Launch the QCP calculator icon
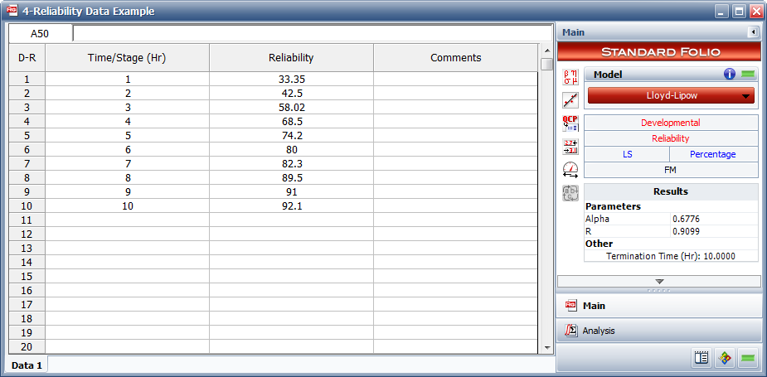 [570, 123]
